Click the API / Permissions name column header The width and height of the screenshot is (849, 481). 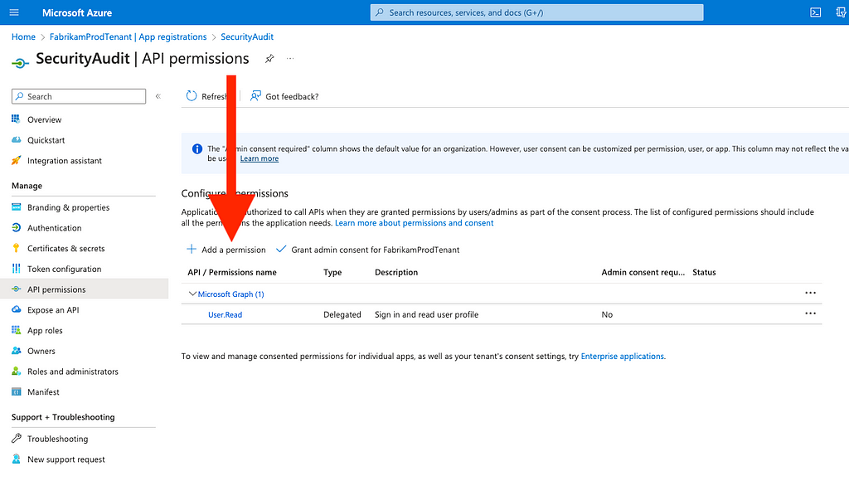click(x=232, y=273)
